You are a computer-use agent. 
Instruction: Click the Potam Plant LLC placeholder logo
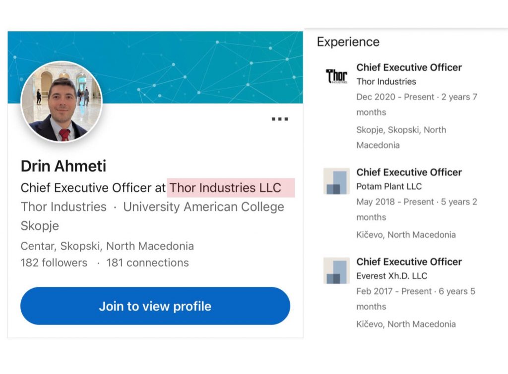(336, 181)
